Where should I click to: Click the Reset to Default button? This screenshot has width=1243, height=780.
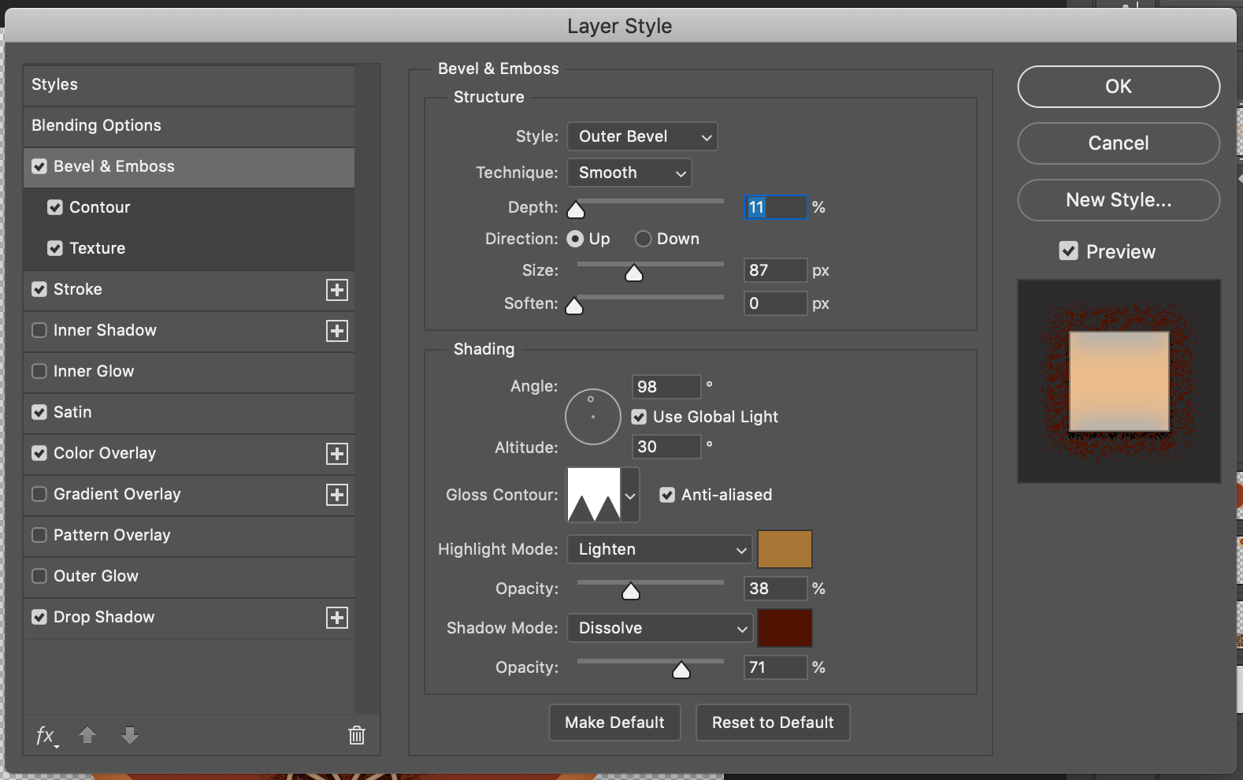click(x=772, y=722)
